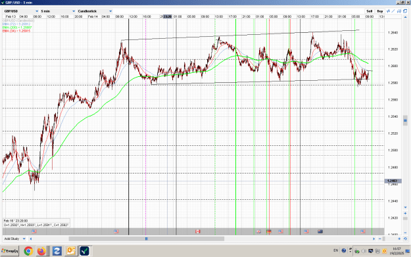Click the detach chart window icon
Screen dimensions: 411x257
click(405, 11)
